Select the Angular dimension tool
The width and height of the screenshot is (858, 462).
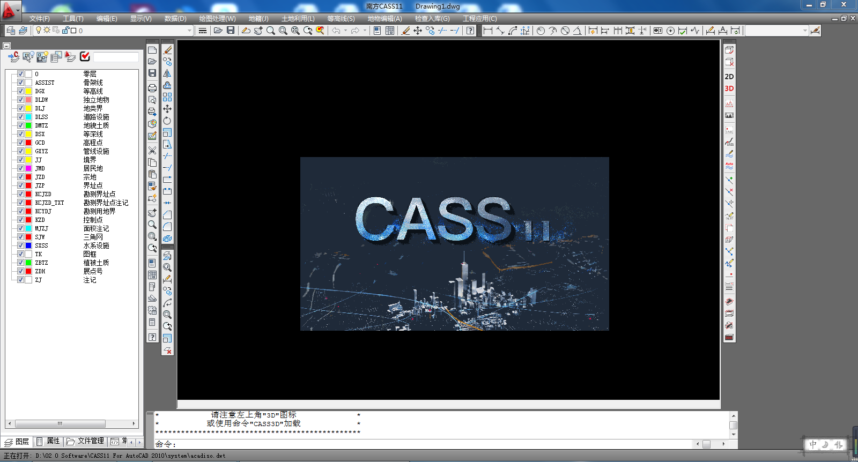point(578,31)
